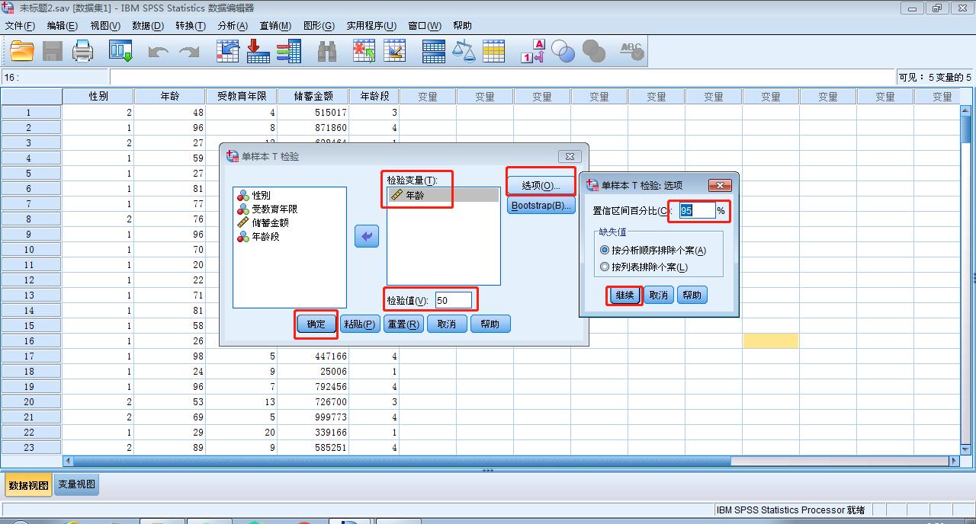Click the 确定 button in T test dialog

(x=315, y=324)
